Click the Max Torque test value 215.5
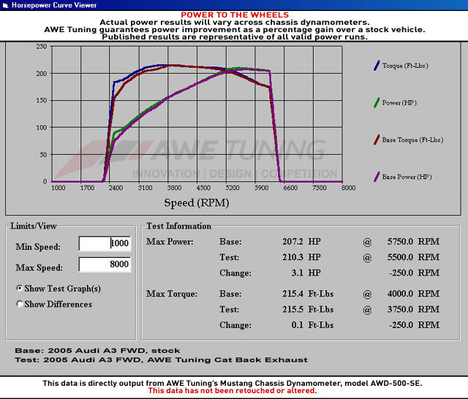The height and width of the screenshot is (399, 468). 298,310
